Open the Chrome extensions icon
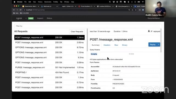 point(140,10)
